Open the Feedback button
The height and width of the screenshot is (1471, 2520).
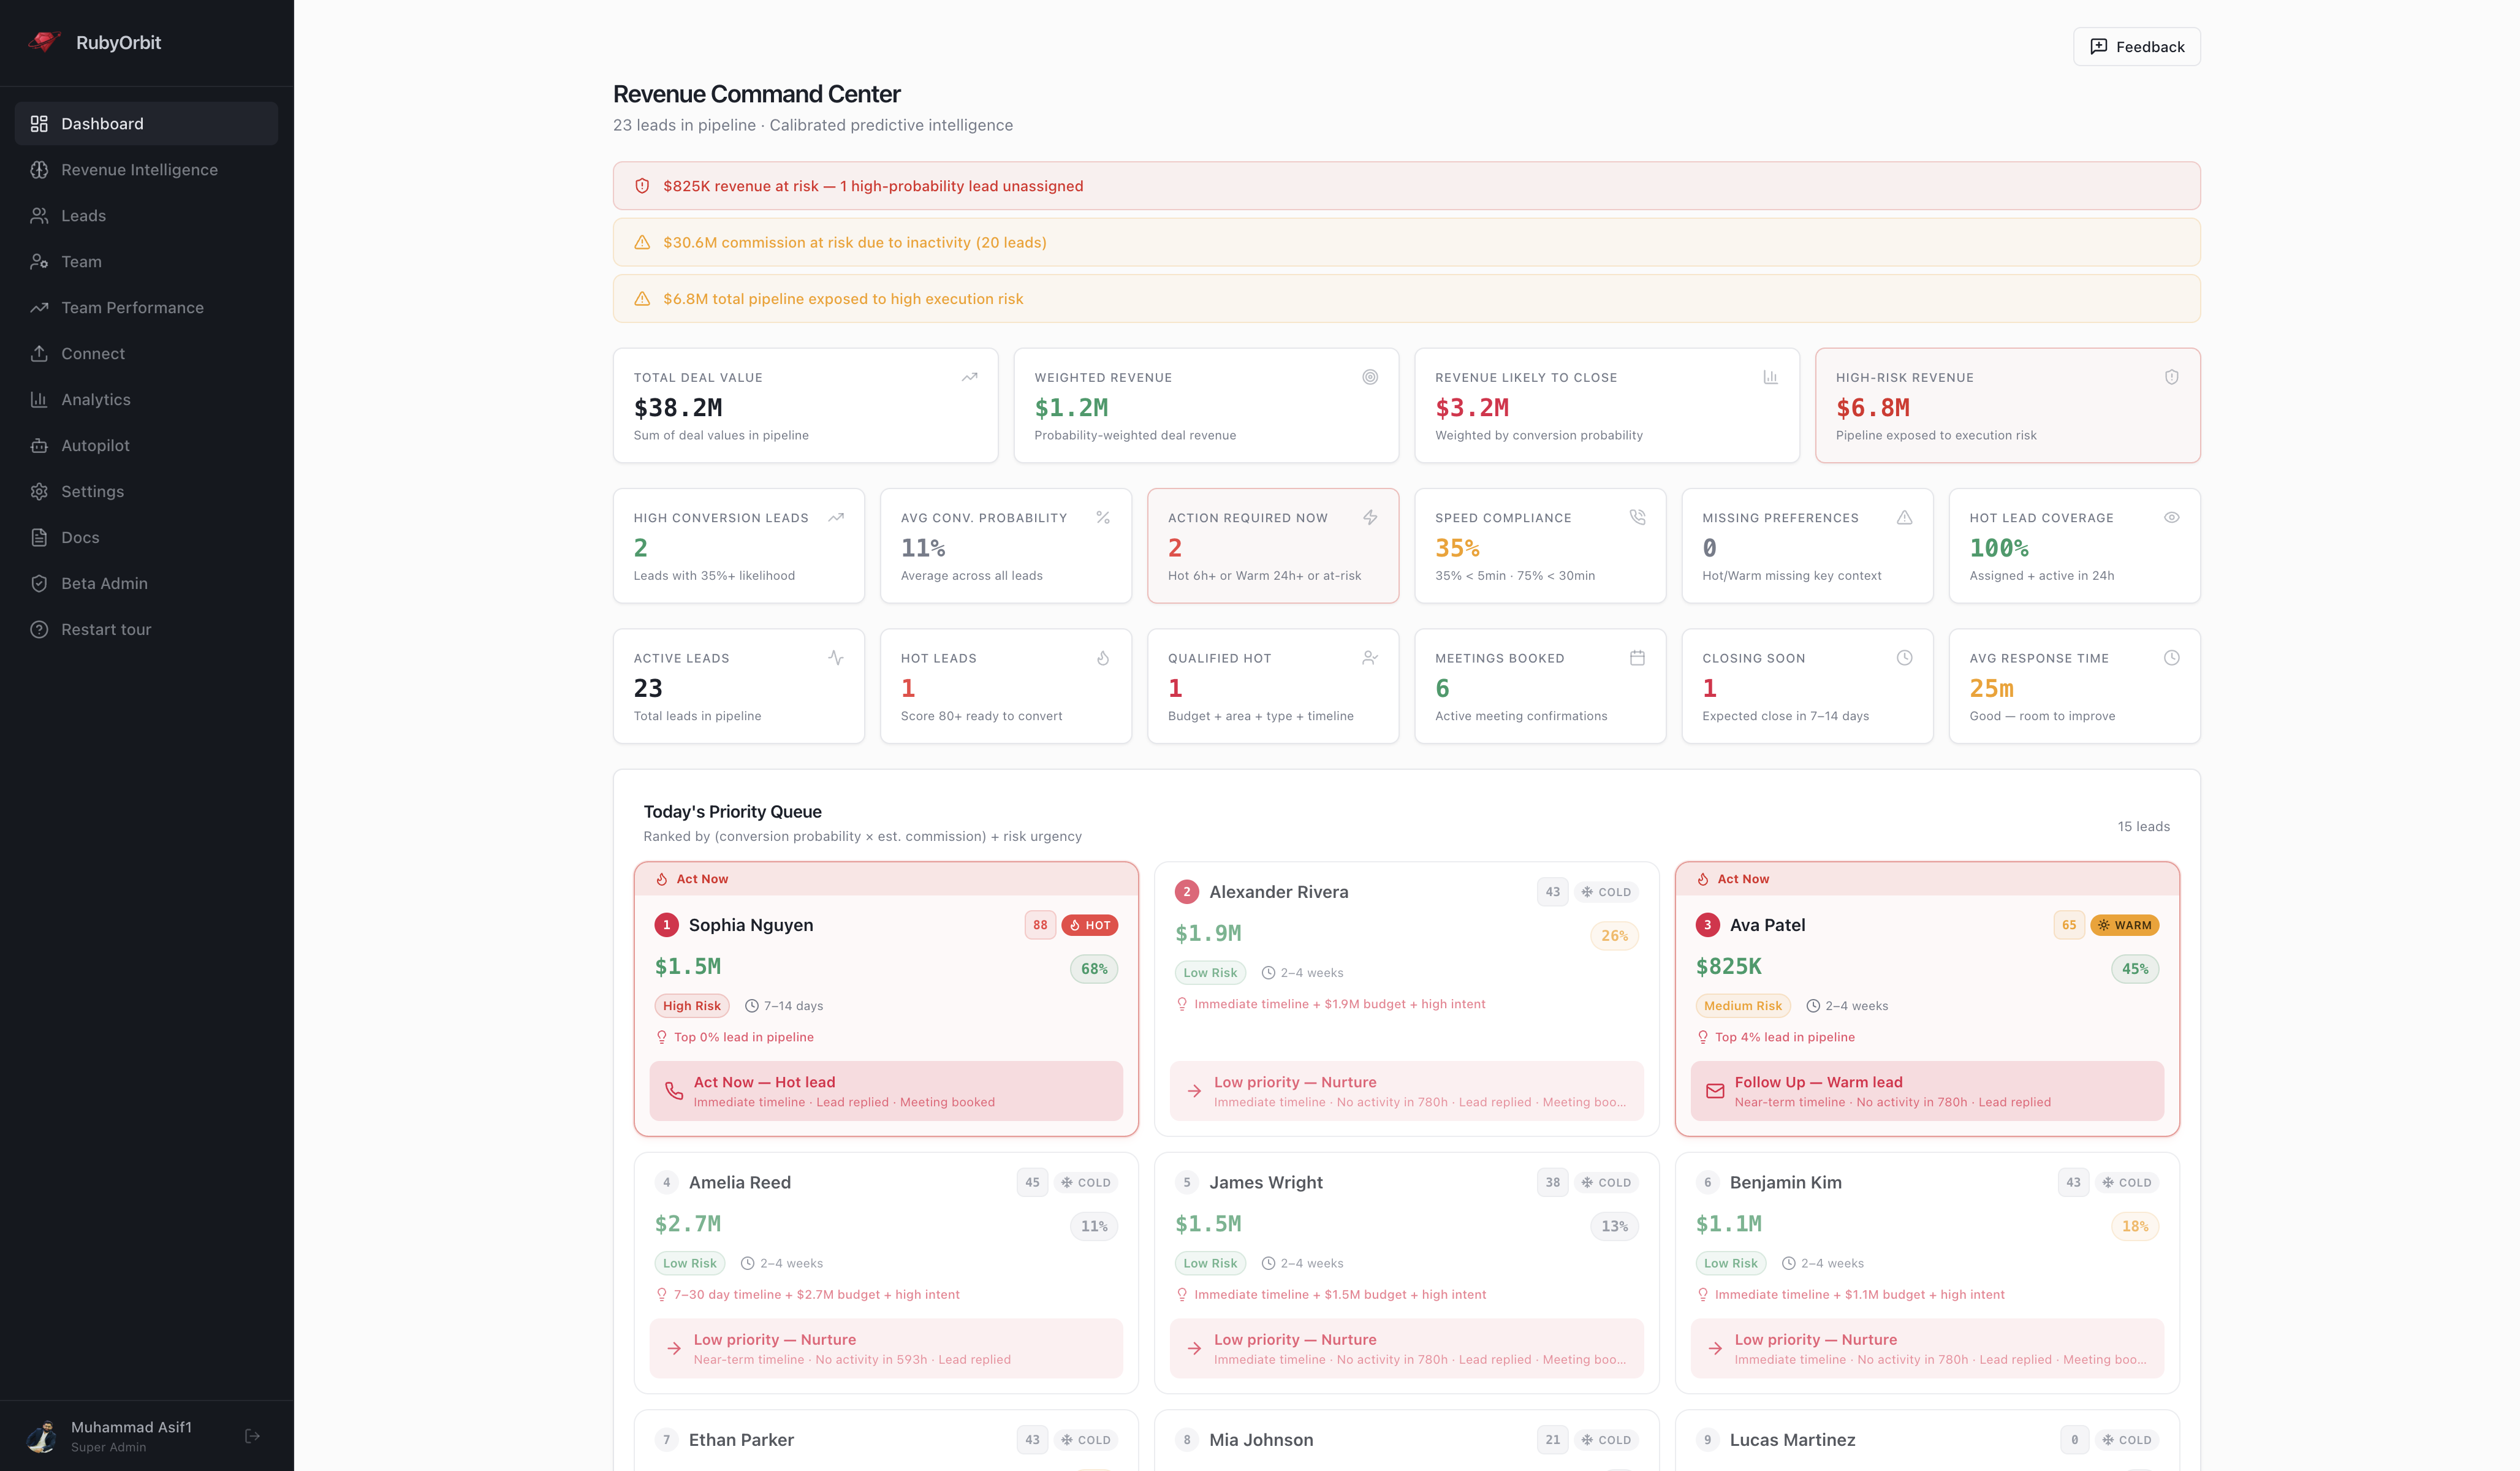[x=2136, y=47]
